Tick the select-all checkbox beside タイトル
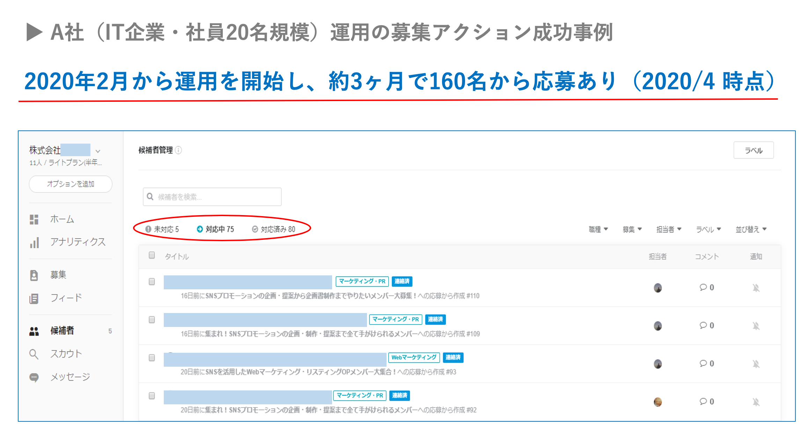Image resolution: width=808 pixels, height=442 pixels. [x=152, y=255]
